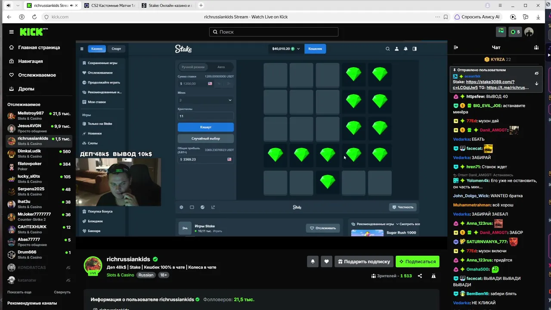551x310 pixels.
Task: Toggle Отслеживать for Игры Stake
Action: click(x=323, y=228)
